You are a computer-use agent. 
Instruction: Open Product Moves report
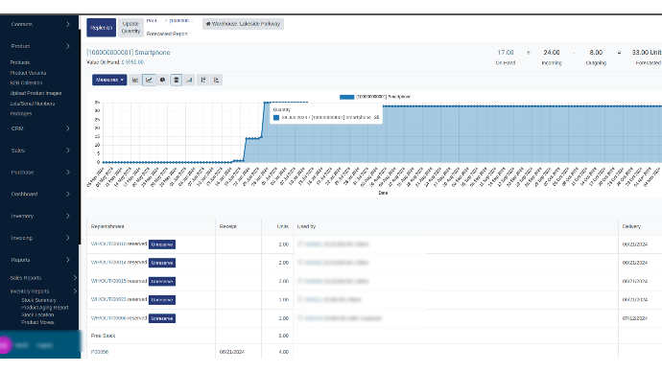coord(37,322)
